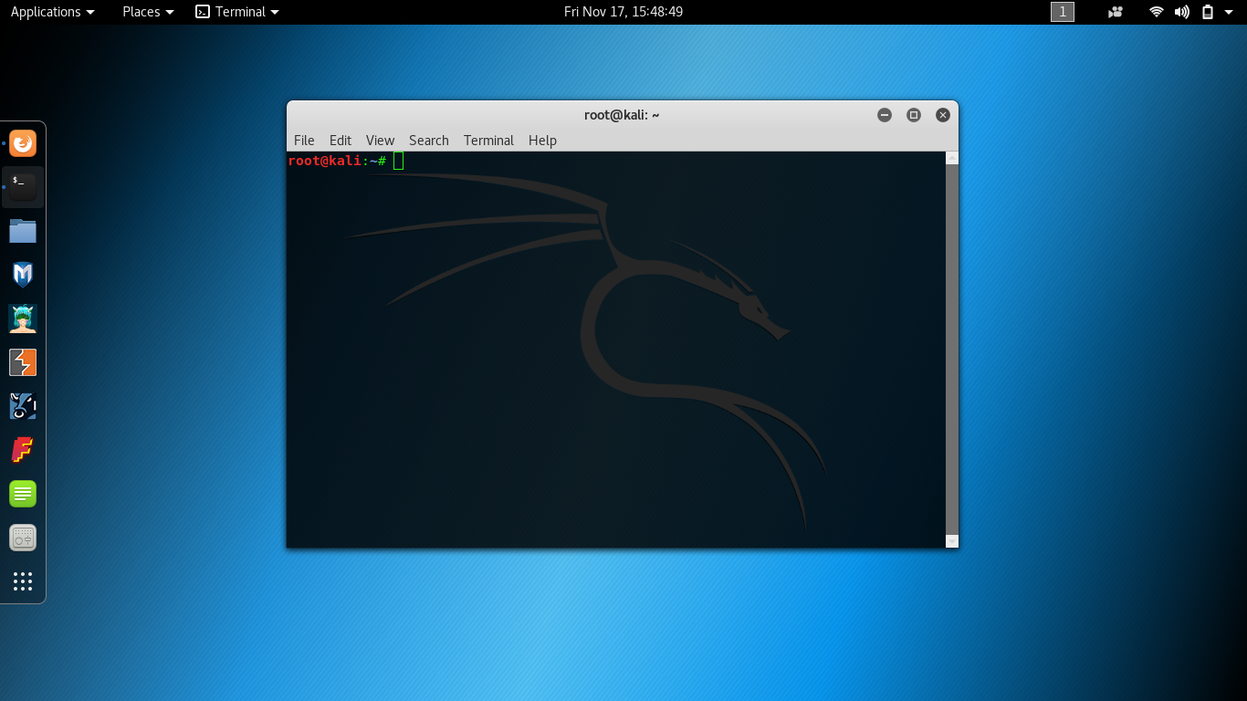
Task: Expand the system menu arrow by battery
Action: [1229, 12]
